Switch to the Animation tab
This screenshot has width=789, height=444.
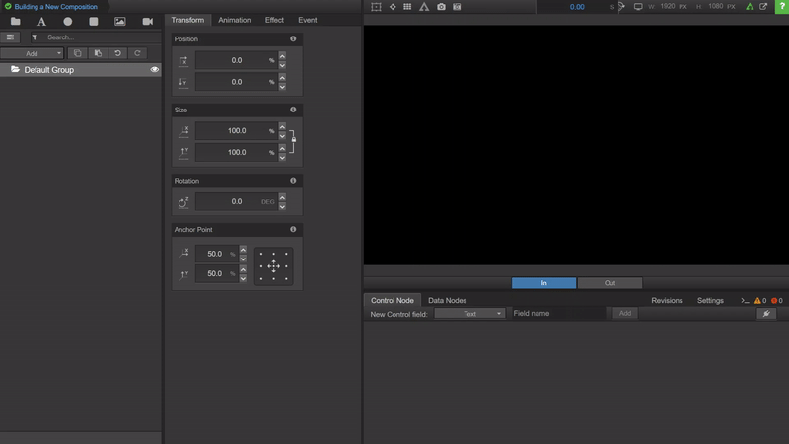coord(234,20)
